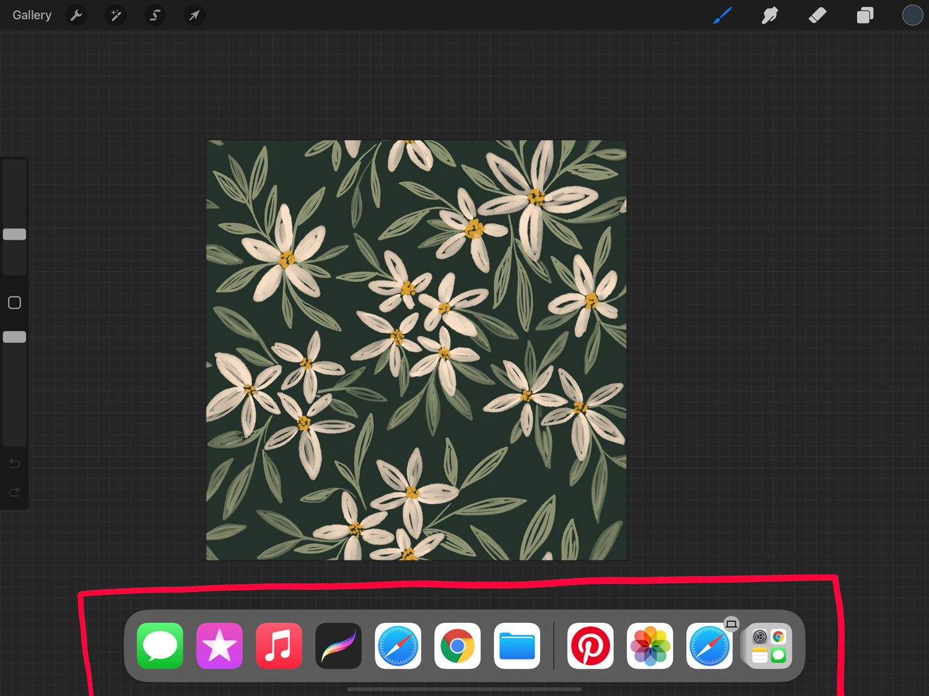Viewport: 929px width, 696px height.
Task: Open the Adjustments magic wand menu
Action: (x=115, y=15)
